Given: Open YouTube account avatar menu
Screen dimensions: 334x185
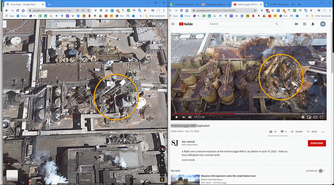Looking at the screenshot, I should [323, 24].
